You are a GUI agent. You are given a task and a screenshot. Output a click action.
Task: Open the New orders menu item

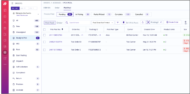(x=25, y=26)
